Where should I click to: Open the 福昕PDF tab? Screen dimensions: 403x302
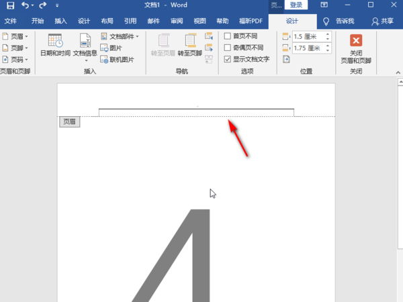pos(251,21)
